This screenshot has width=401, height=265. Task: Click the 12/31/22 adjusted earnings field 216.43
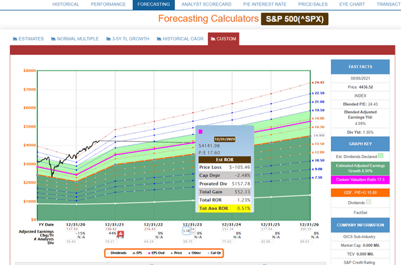(150, 229)
